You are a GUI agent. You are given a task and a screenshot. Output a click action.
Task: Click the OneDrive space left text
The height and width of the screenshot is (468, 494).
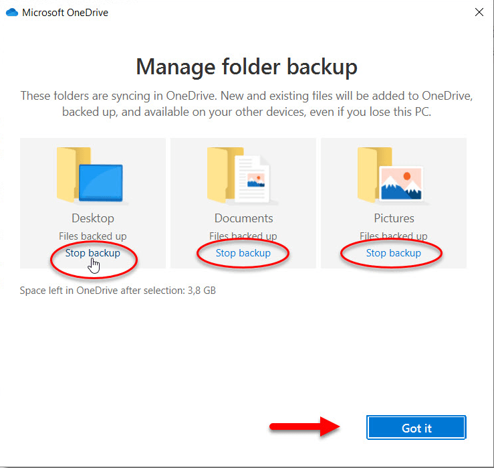point(118,291)
